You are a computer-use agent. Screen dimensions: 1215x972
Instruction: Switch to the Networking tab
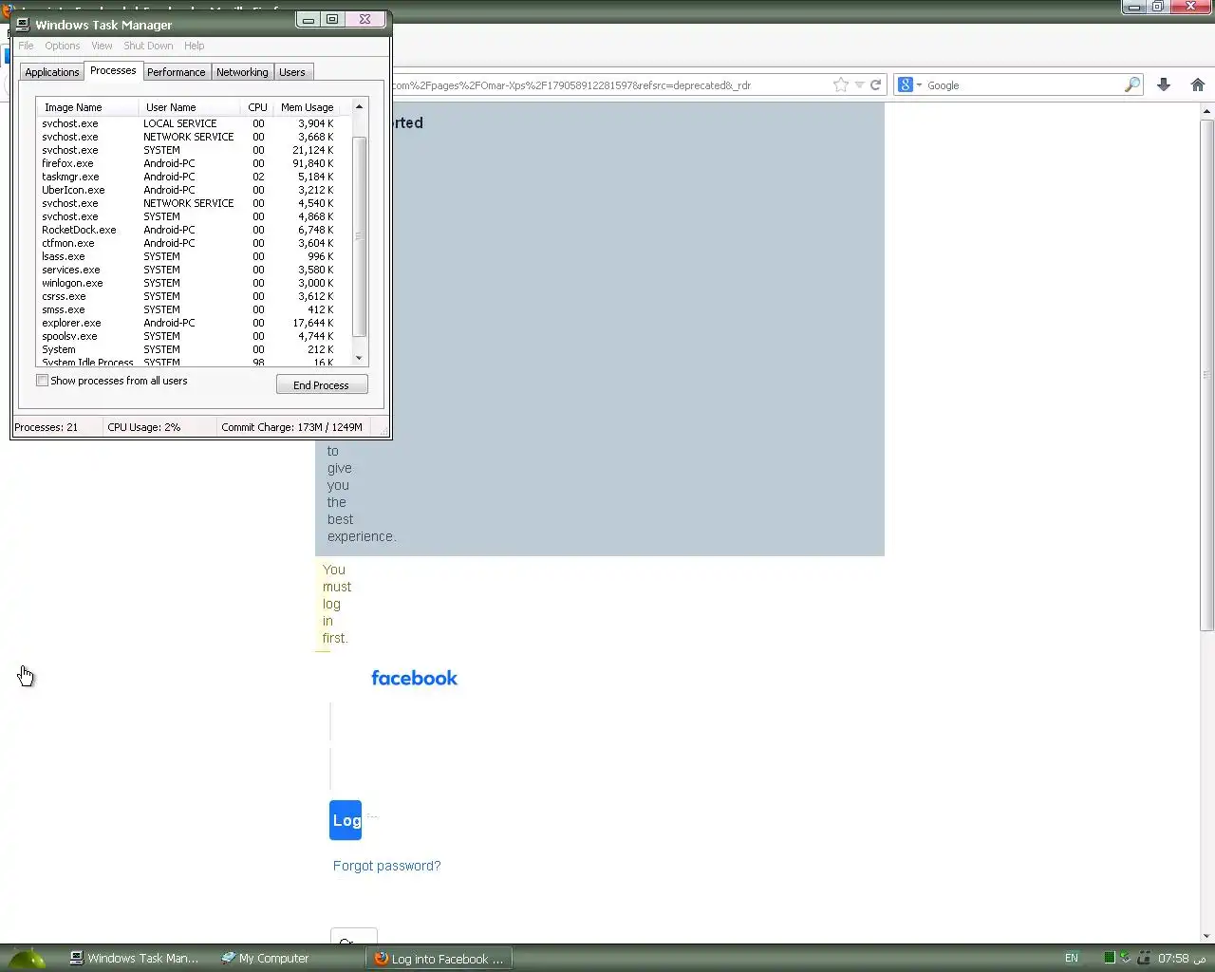coord(242,72)
